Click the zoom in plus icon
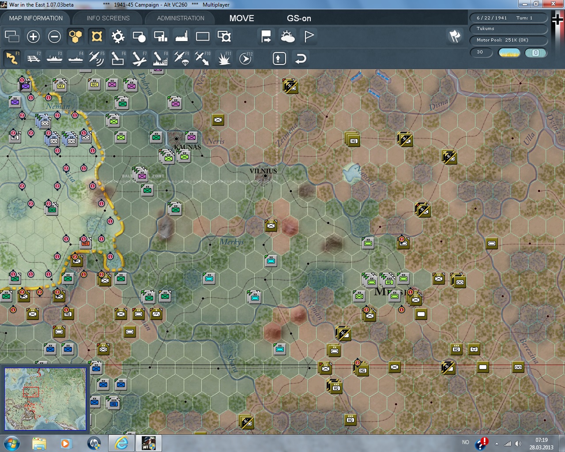 (33, 36)
